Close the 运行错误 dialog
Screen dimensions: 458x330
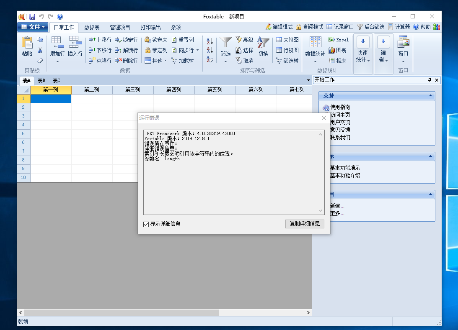323,118
